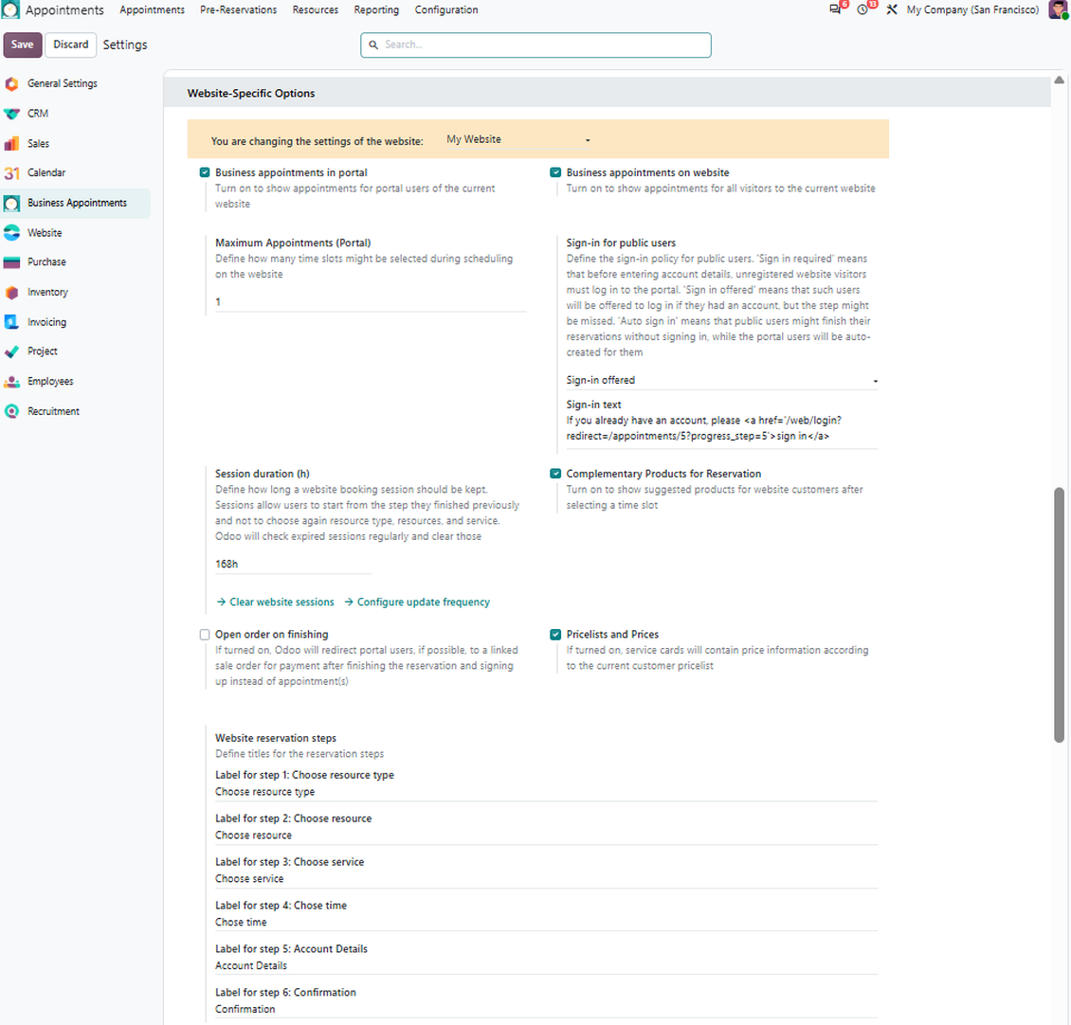Uncheck Complementary Products for Reservation
The image size is (1071, 1025).
click(555, 474)
